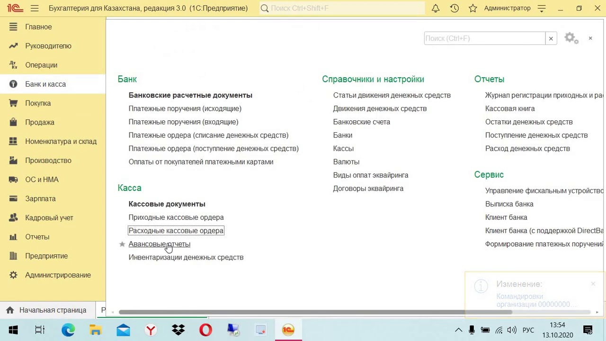
Task: Open Виды оплат эквайринга
Action: (371, 175)
